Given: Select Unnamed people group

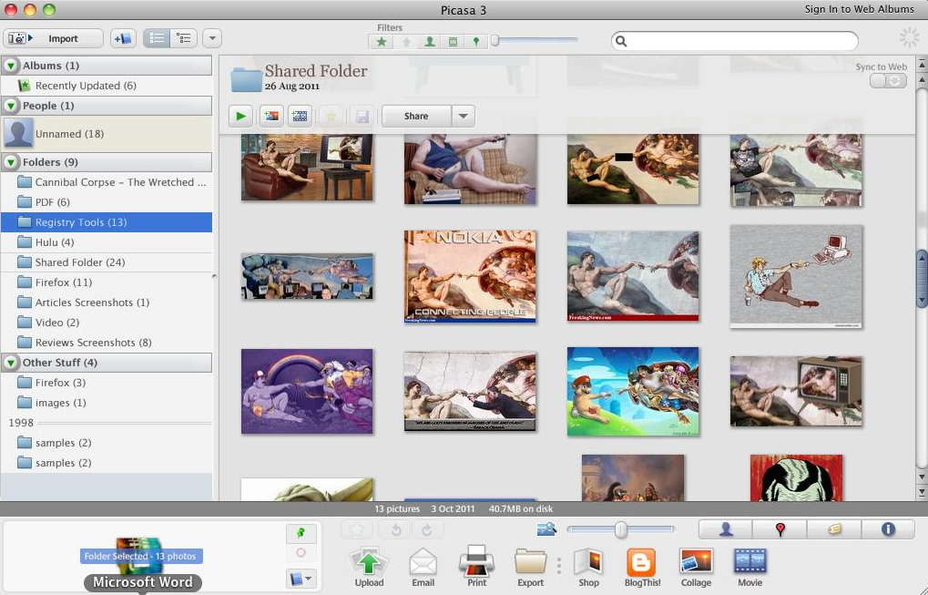Looking at the screenshot, I should pyautogui.click(x=107, y=134).
